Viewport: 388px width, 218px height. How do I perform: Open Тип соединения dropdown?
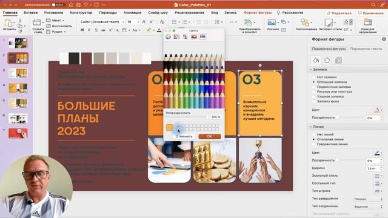[368, 206]
